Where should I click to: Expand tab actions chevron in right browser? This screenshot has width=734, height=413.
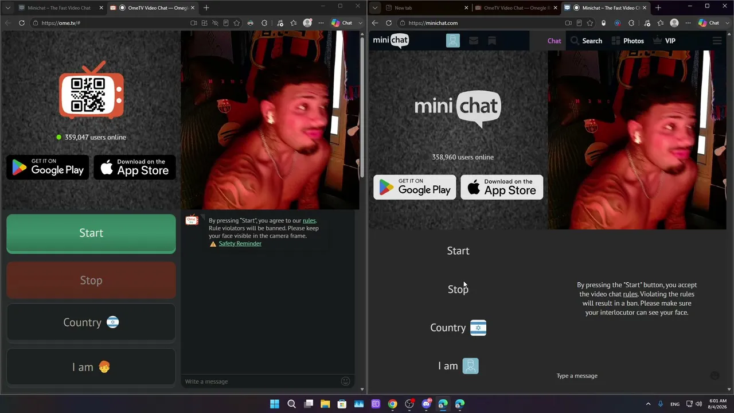(375, 8)
